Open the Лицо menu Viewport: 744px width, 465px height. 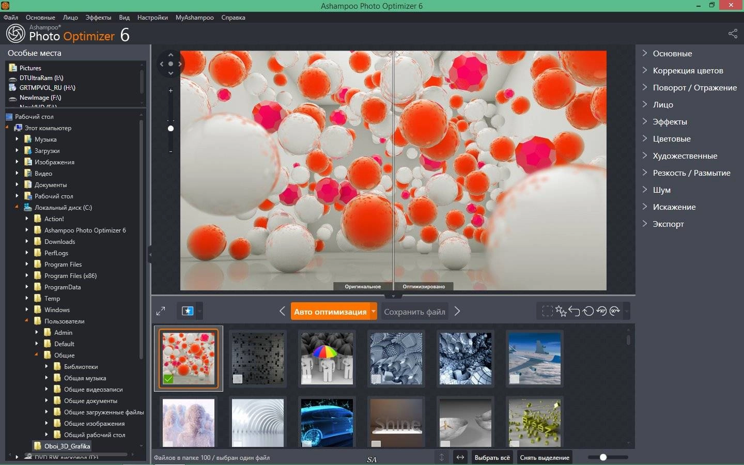[70, 18]
